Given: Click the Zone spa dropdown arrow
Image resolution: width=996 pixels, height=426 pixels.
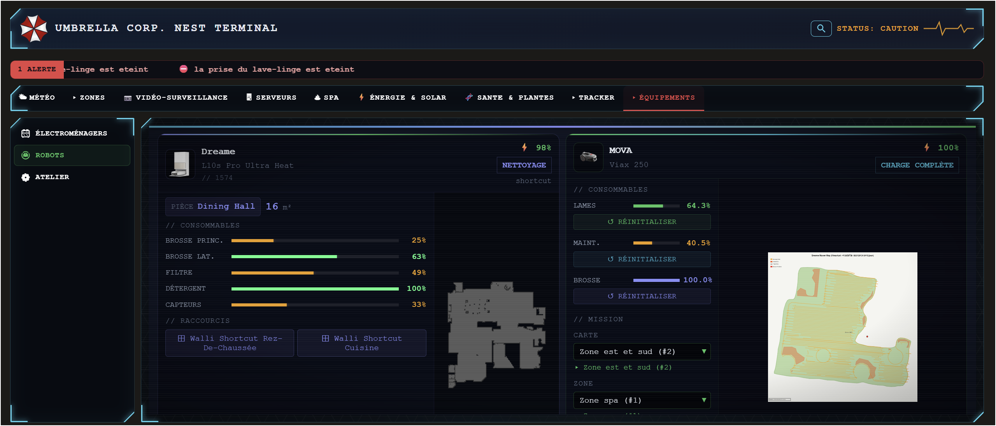Looking at the screenshot, I should click(703, 400).
